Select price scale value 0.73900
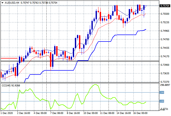171x116 pixels. point(165,65)
